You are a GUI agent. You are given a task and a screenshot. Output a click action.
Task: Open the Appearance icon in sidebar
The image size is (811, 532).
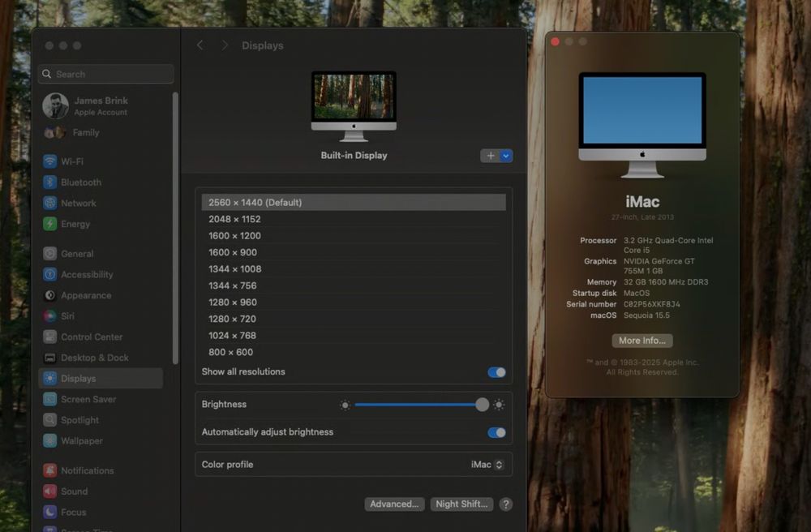49,295
